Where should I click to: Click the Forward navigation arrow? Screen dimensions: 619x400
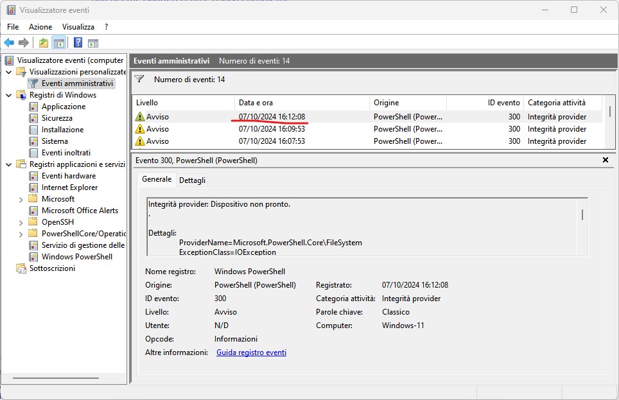[23, 42]
